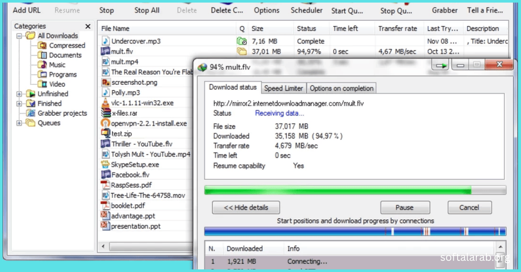
Task: Select Queues in Categories tree
Action: coord(49,123)
